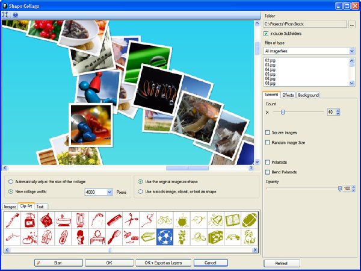
Task: Pick the suitcase clip art shape
Action: coord(216,237)
